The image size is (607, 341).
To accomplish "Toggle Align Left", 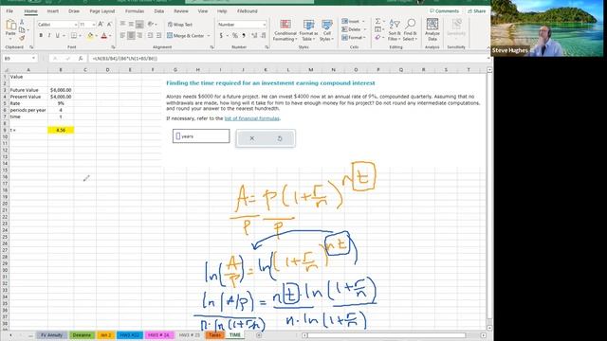I will point(122,36).
